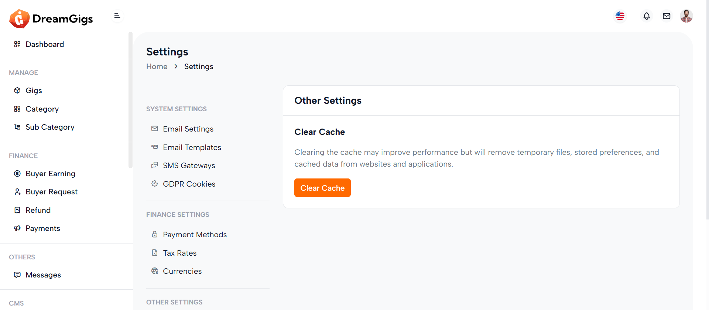Click the Currencies globe icon
This screenshot has width=709, height=310.
(x=155, y=271)
